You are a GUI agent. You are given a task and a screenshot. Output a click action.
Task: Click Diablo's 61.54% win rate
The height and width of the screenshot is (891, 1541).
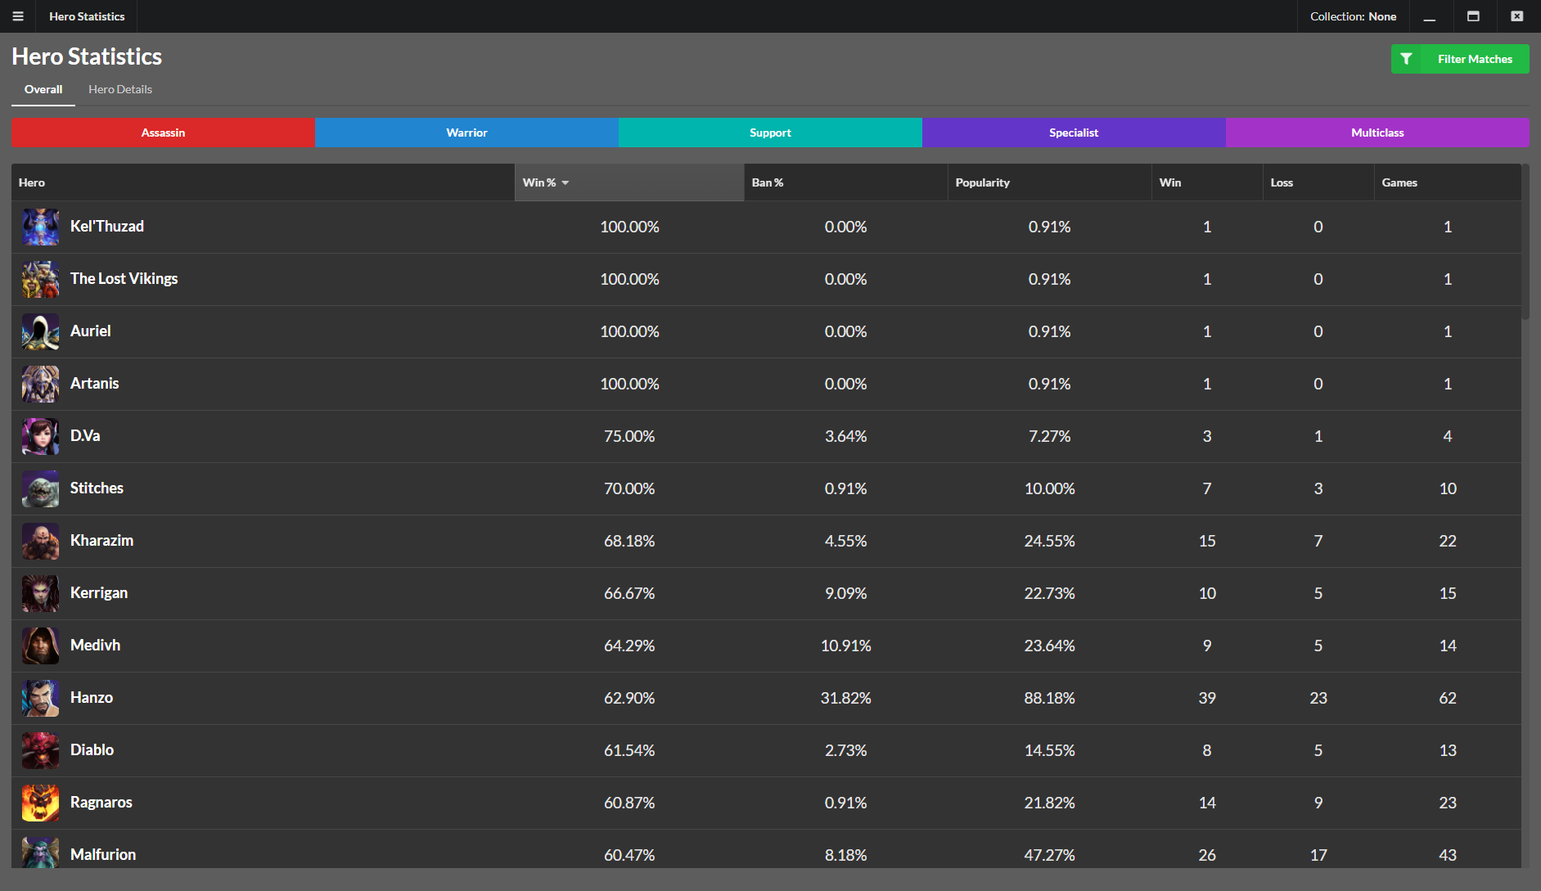coord(629,750)
